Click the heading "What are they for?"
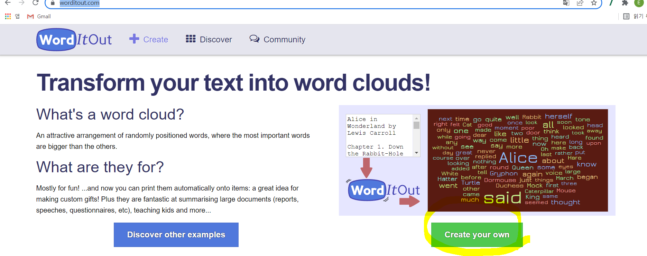Screen dimensions: 647x256 (100, 167)
